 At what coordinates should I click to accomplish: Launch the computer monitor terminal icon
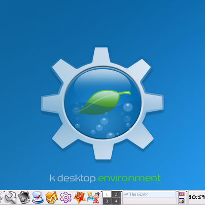pos(24,198)
